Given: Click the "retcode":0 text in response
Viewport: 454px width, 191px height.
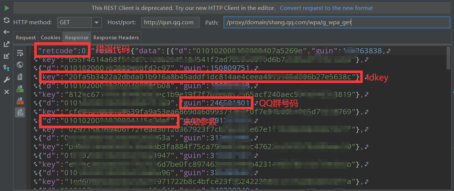Looking at the screenshot, I should (62, 51).
